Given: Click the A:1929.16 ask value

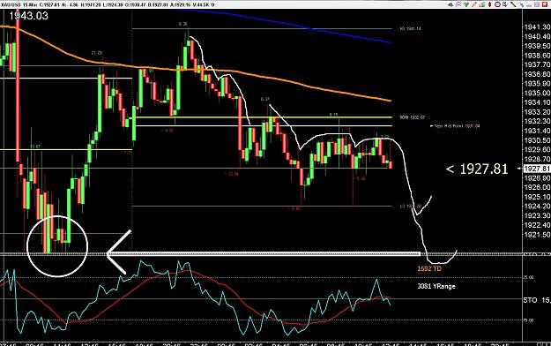Looking at the screenshot, I should (180, 5).
